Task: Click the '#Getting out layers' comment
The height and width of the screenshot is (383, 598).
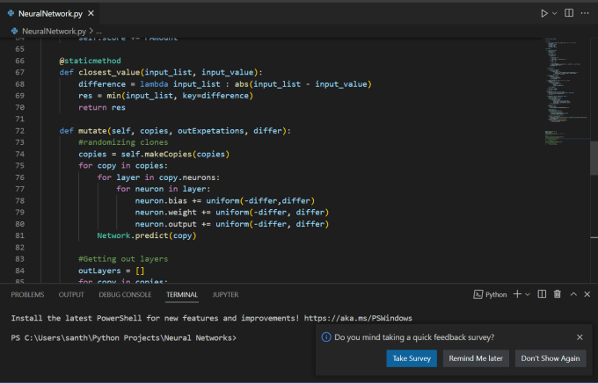Action: (123, 259)
